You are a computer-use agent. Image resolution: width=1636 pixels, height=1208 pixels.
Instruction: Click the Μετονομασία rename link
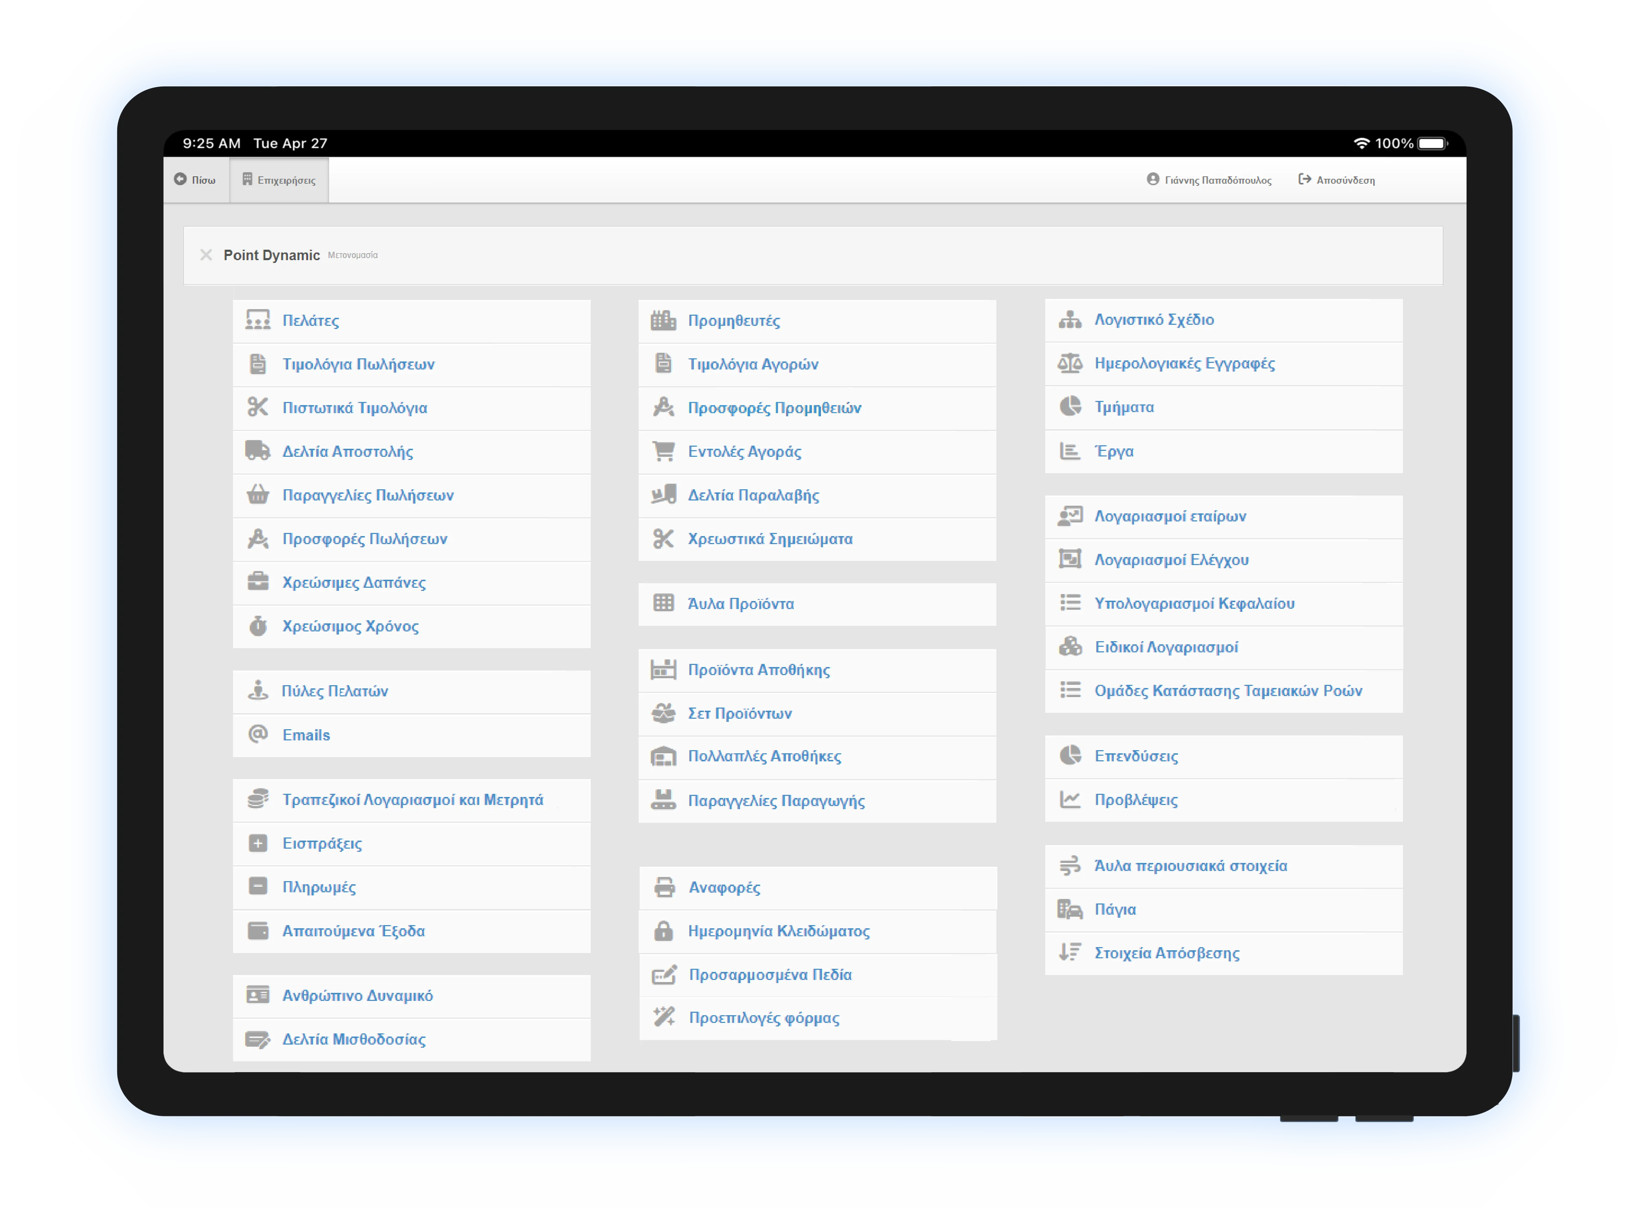(x=352, y=255)
